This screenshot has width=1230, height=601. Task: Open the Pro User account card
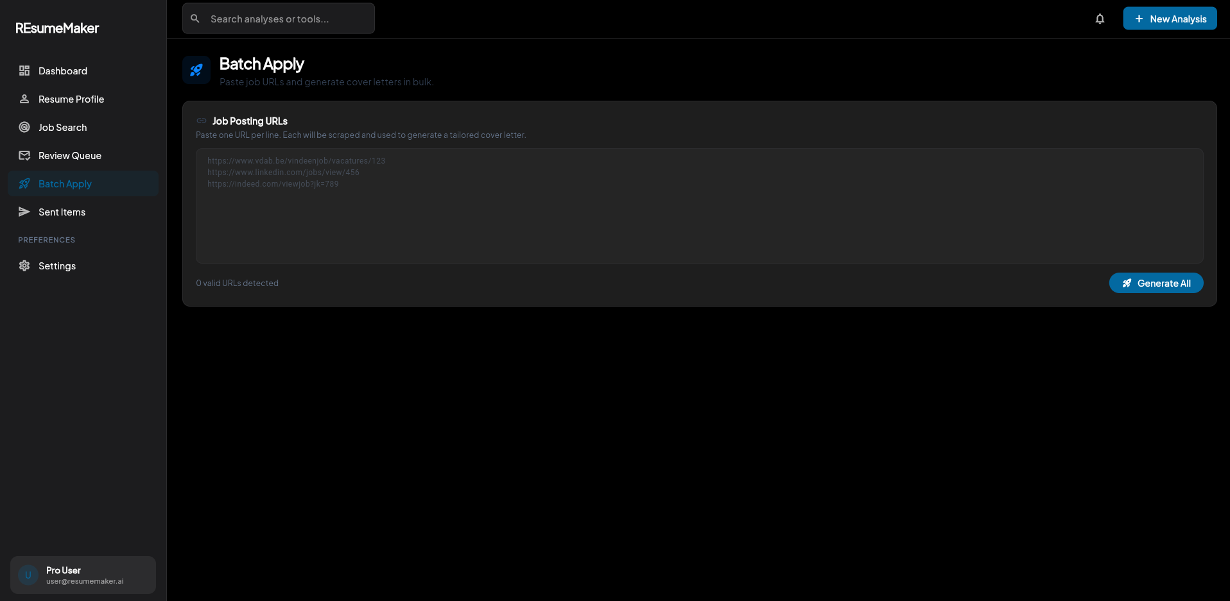point(83,575)
